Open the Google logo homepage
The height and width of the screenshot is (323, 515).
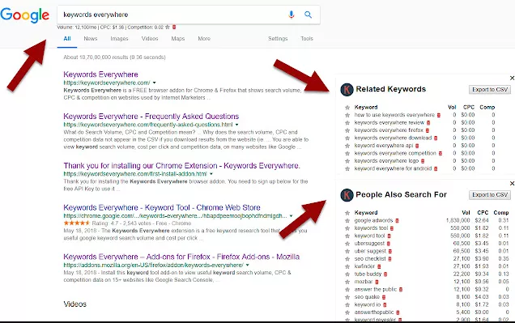(x=25, y=15)
